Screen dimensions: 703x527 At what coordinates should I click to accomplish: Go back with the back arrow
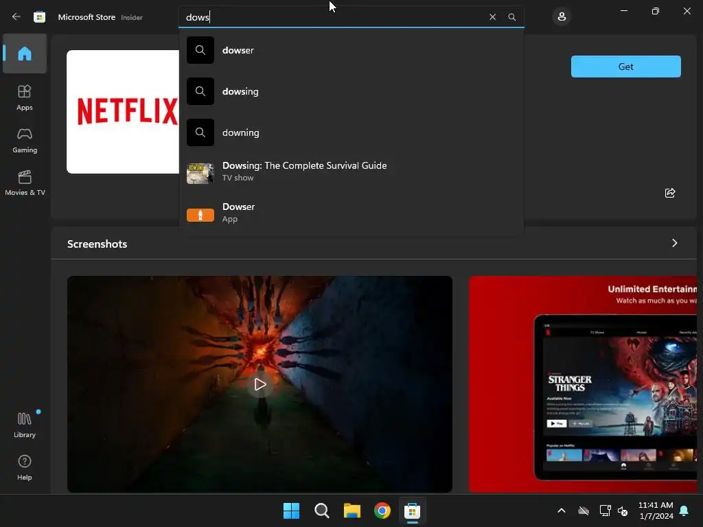click(x=16, y=17)
